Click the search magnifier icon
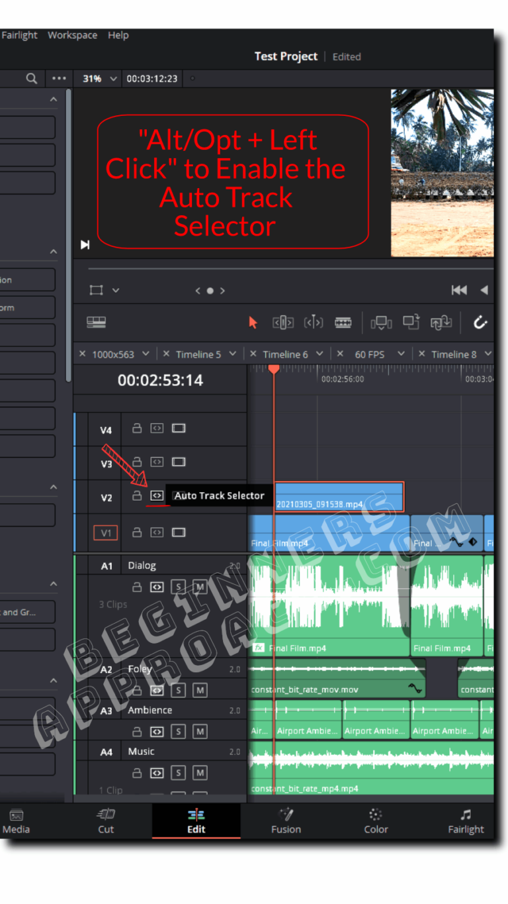 pos(31,78)
